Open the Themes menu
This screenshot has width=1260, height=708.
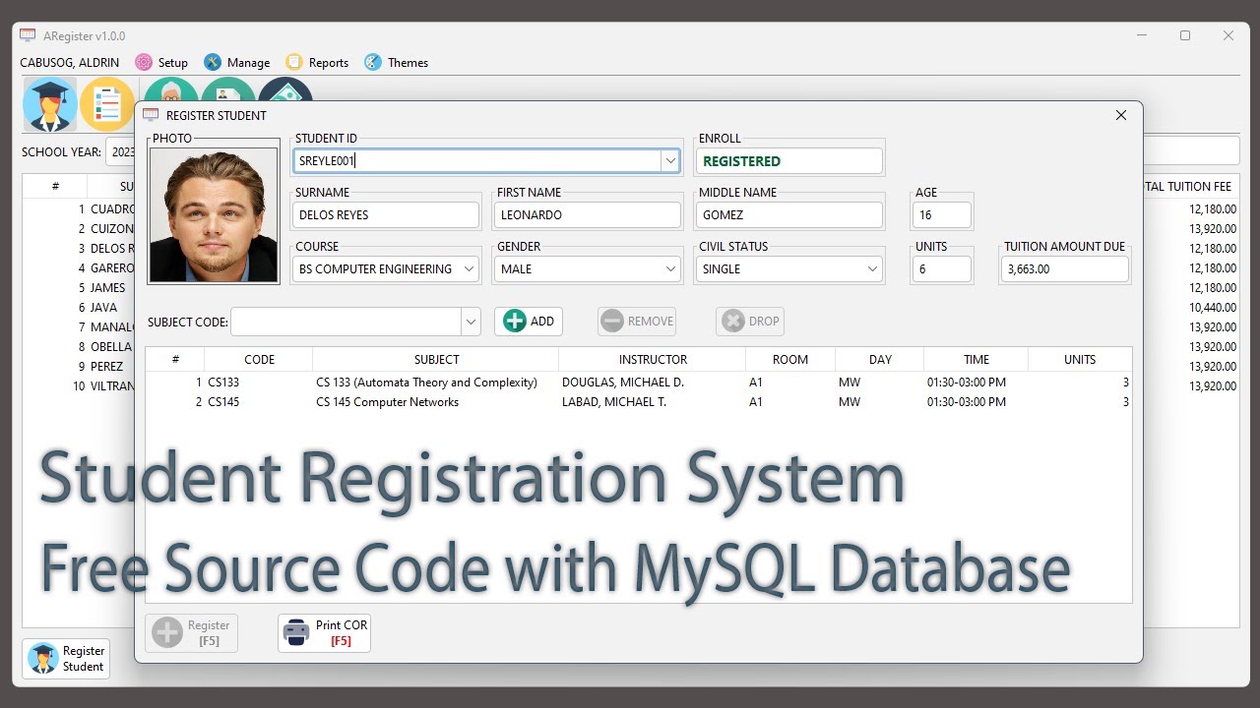[x=396, y=62]
